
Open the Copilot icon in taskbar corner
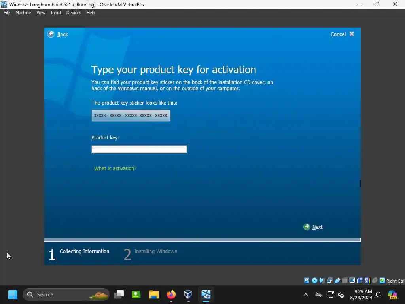point(392,294)
